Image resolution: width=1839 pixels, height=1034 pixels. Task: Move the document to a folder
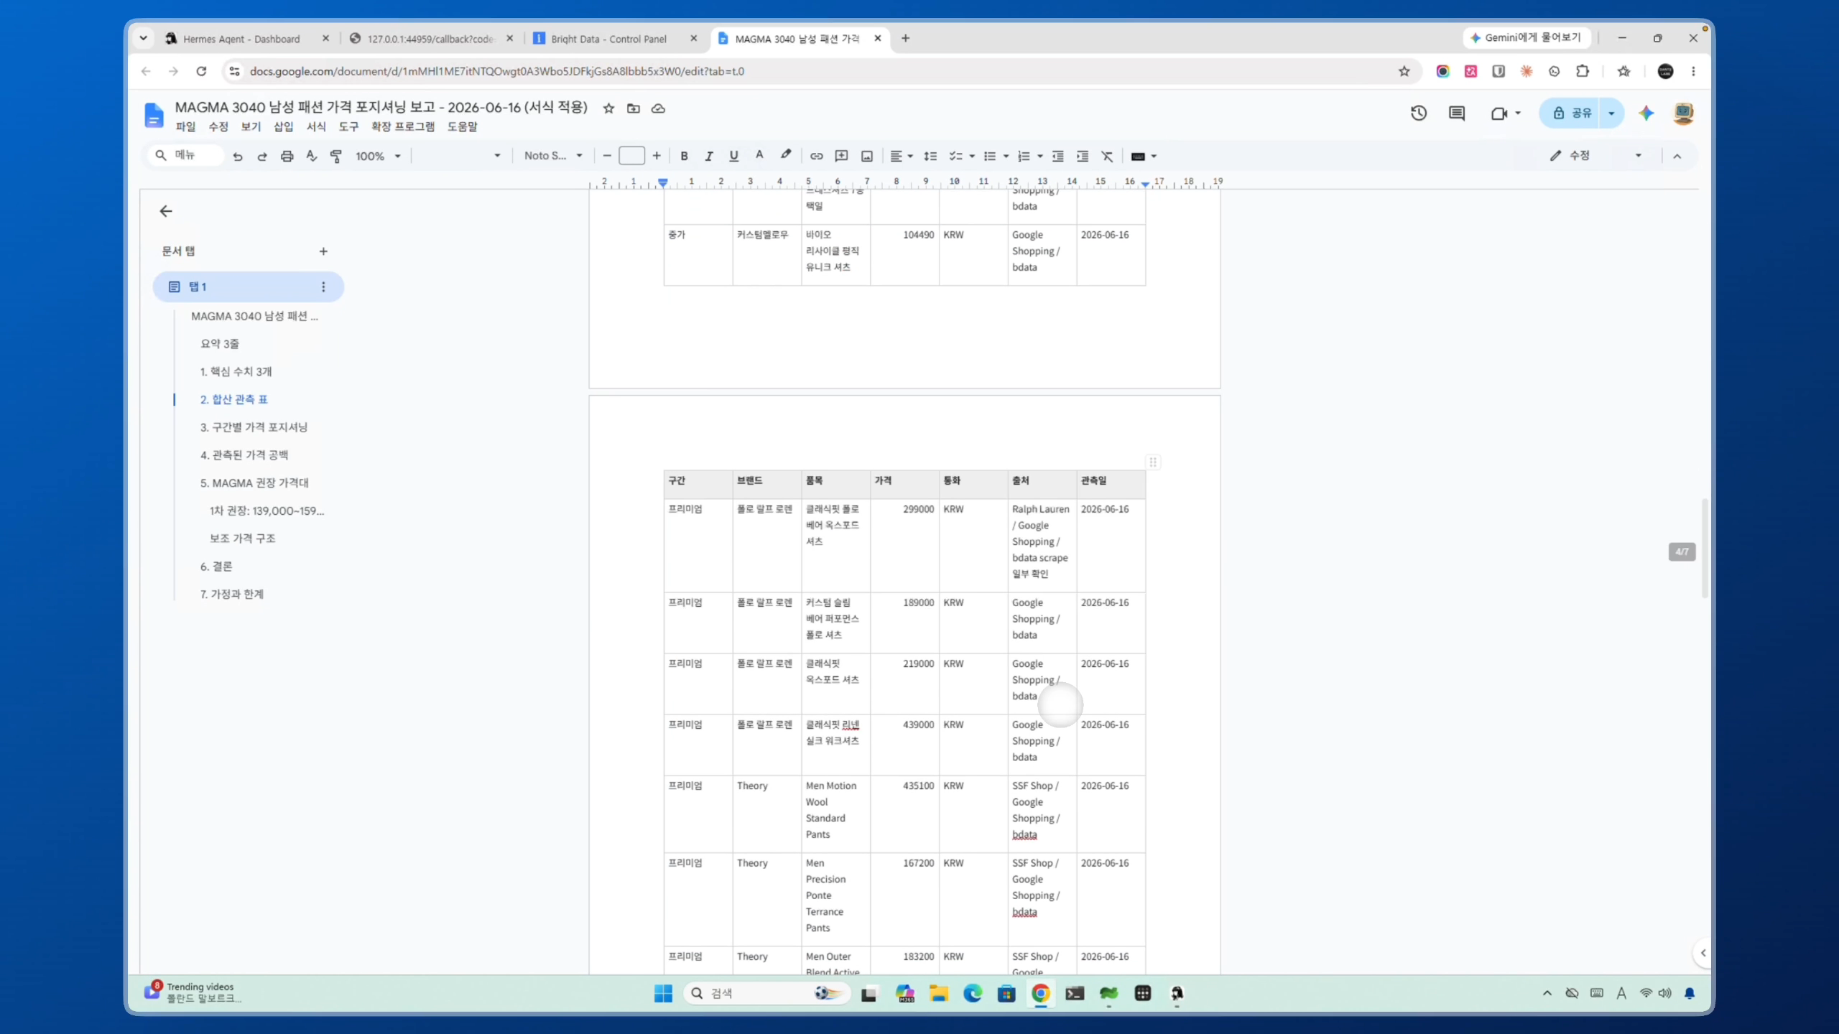tap(633, 108)
